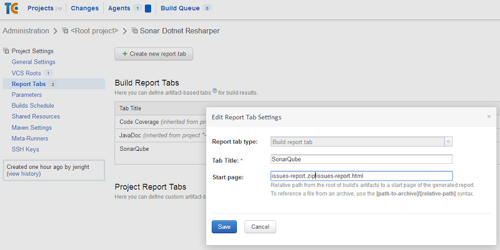Click the Sonar Dotnet Resharper project icon
The width and height of the screenshot is (500, 250).
(135, 31)
